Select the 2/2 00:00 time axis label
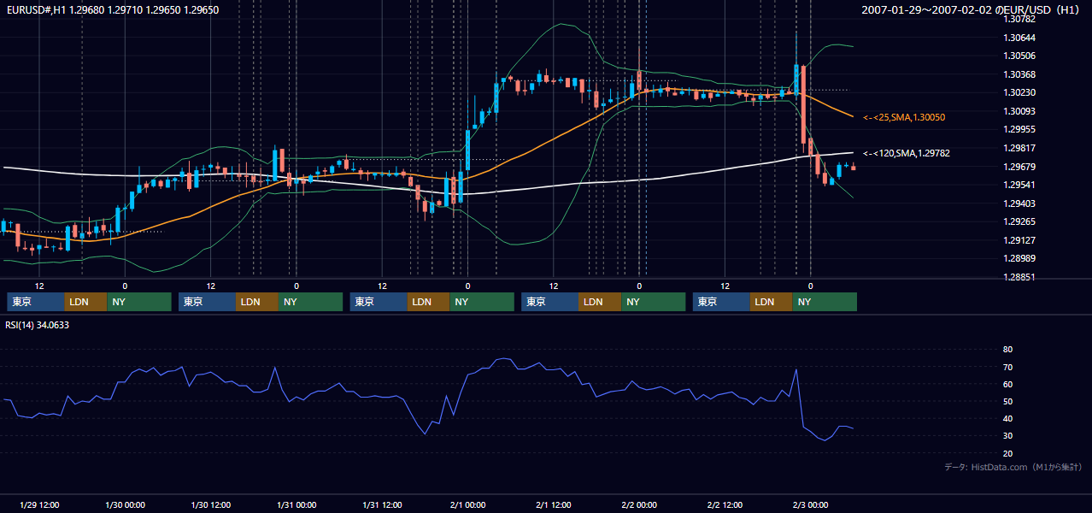The width and height of the screenshot is (1092, 513). click(x=639, y=505)
